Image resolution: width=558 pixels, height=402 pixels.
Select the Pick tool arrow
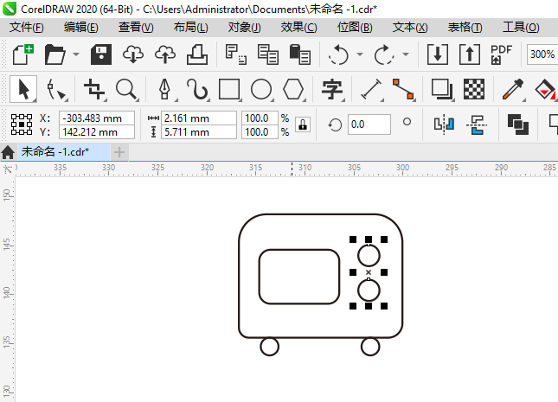(24, 89)
